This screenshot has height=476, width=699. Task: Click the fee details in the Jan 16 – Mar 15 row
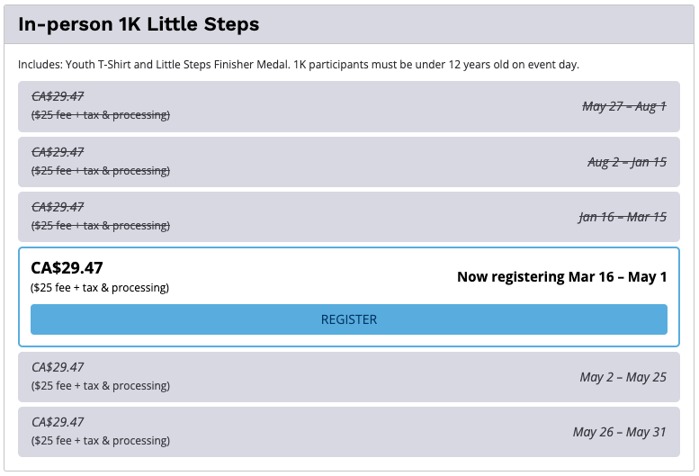pos(100,226)
